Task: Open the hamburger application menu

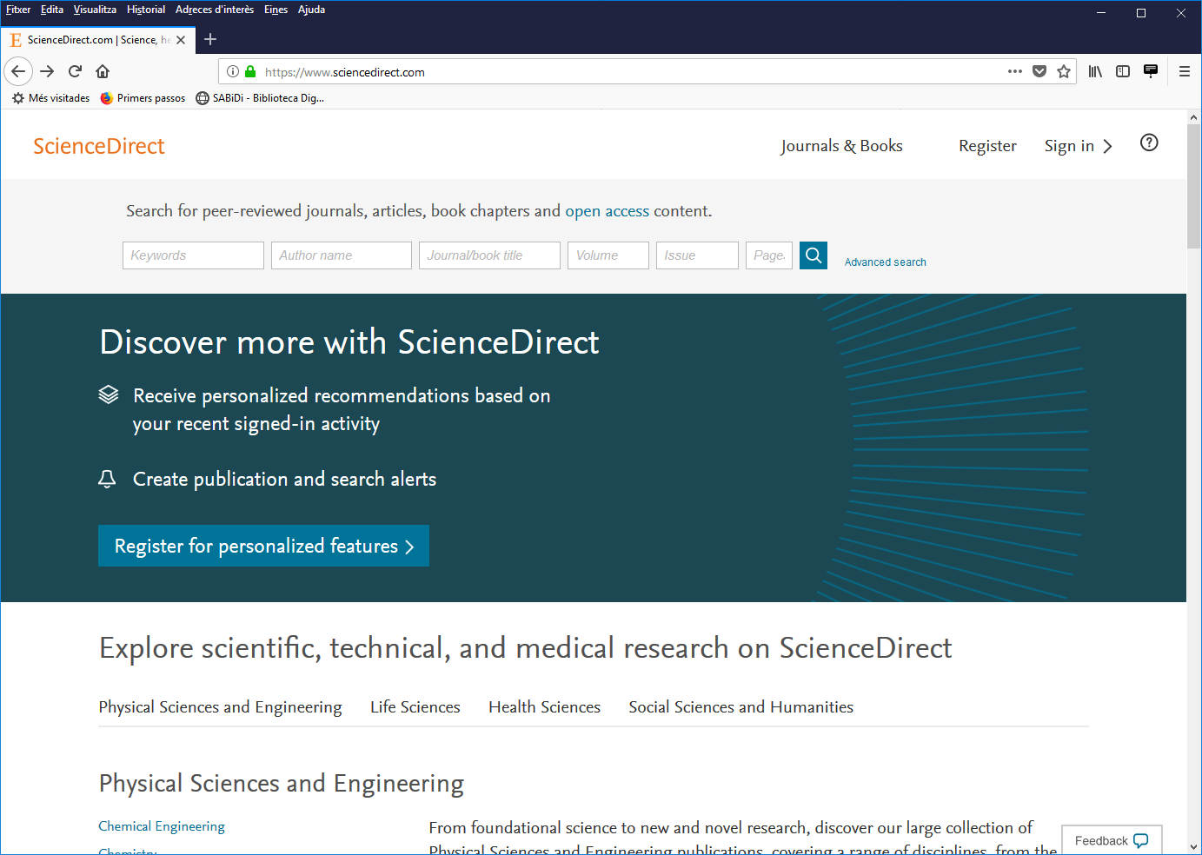Action: click(x=1185, y=71)
